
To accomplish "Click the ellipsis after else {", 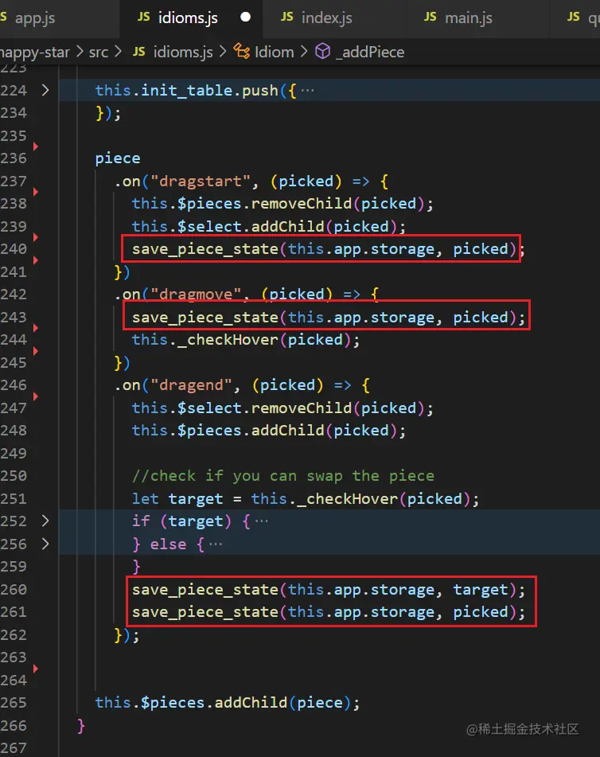I will (x=216, y=544).
